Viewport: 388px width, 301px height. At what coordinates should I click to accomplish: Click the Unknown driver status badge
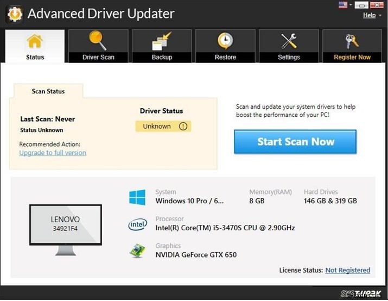pyautogui.click(x=163, y=127)
